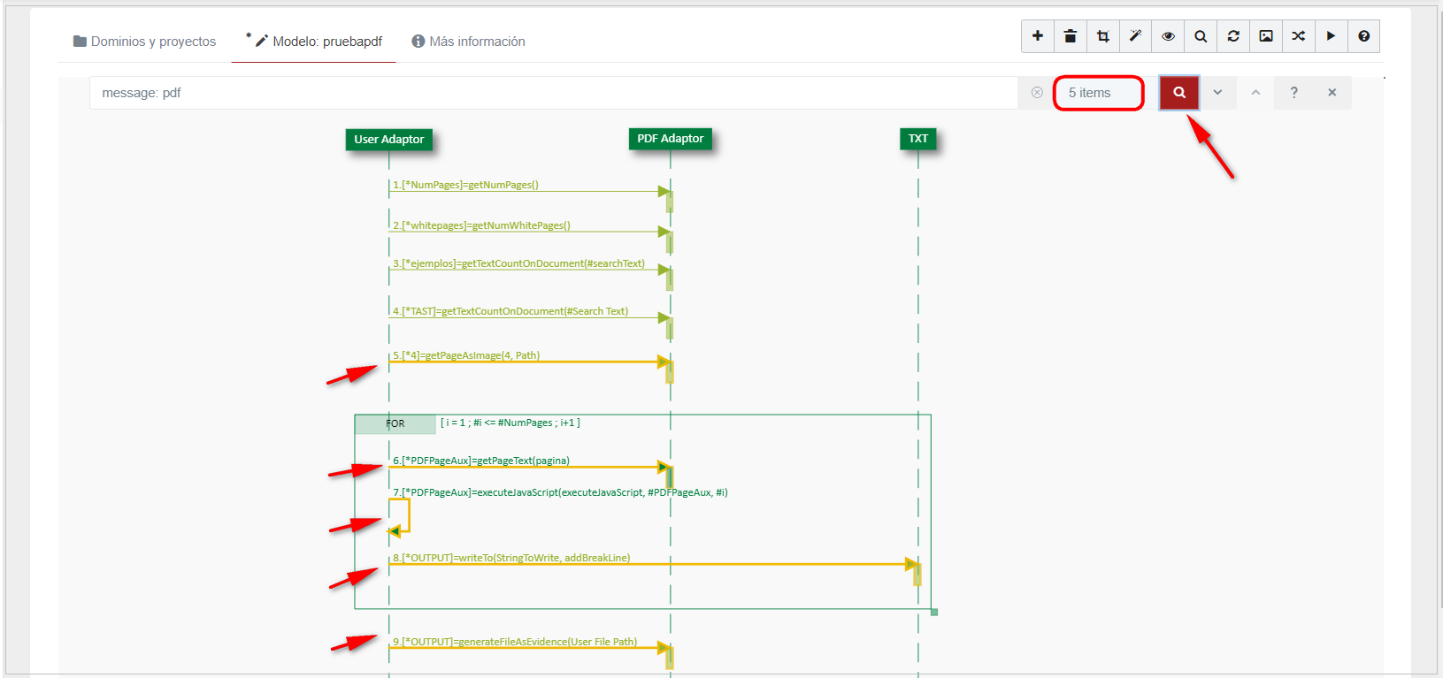
Task: Open search with toolbar magnifier icon
Action: (x=1201, y=36)
